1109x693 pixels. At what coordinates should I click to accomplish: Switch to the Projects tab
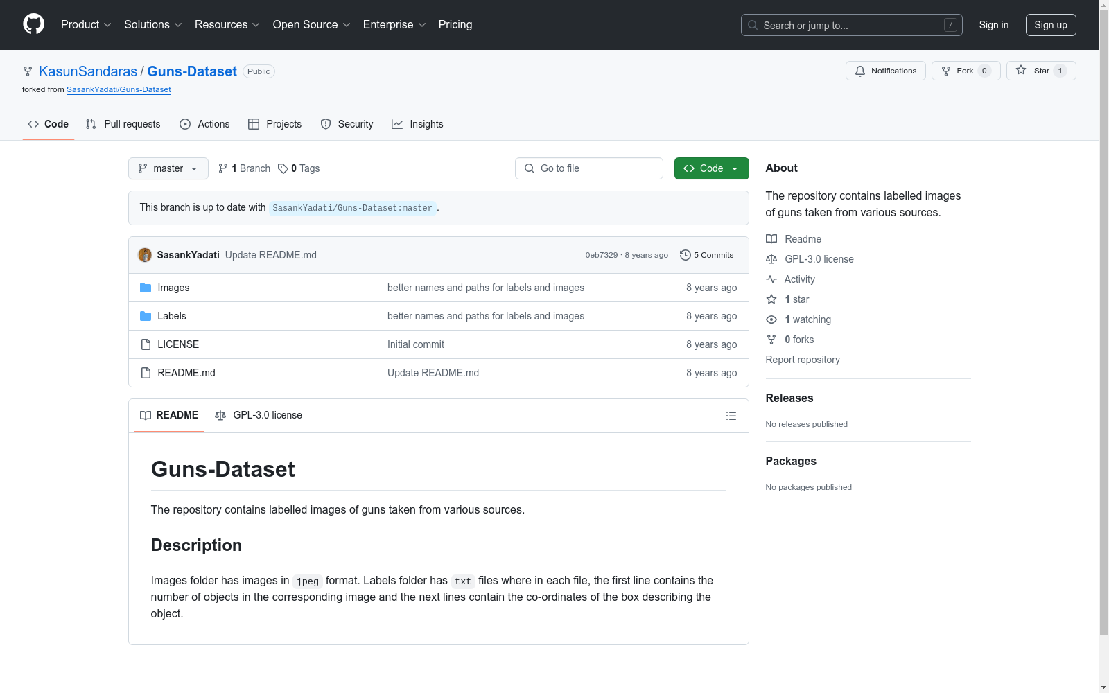(x=275, y=124)
